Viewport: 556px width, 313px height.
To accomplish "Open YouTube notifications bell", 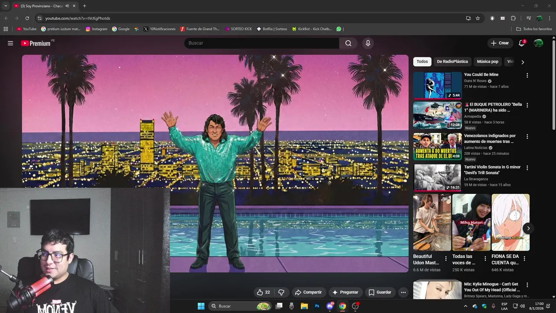I will [x=522, y=43].
